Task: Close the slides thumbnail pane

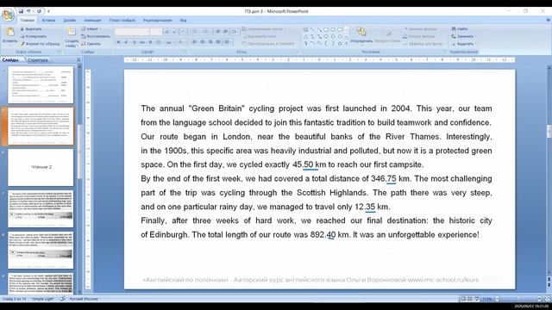Action: tap(78, 60)
